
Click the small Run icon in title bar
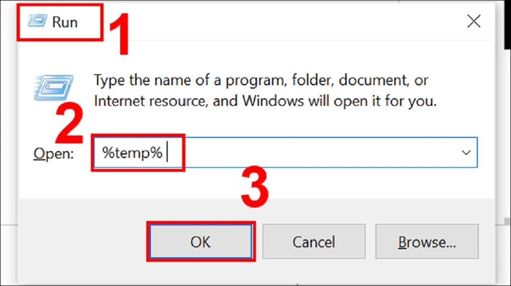(x=38, y=22)
